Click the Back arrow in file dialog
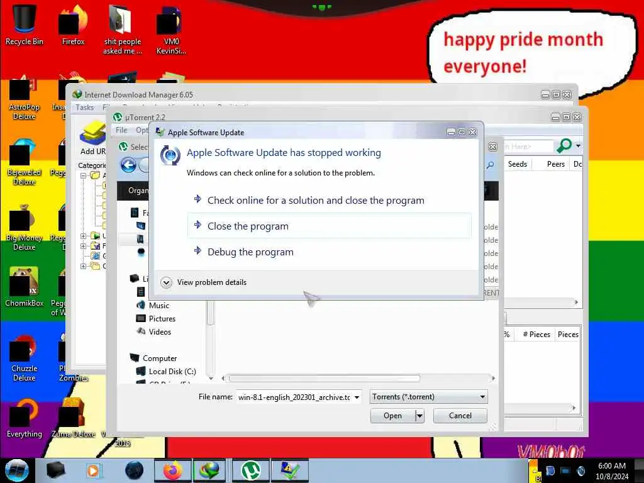 tap(128, 165)
